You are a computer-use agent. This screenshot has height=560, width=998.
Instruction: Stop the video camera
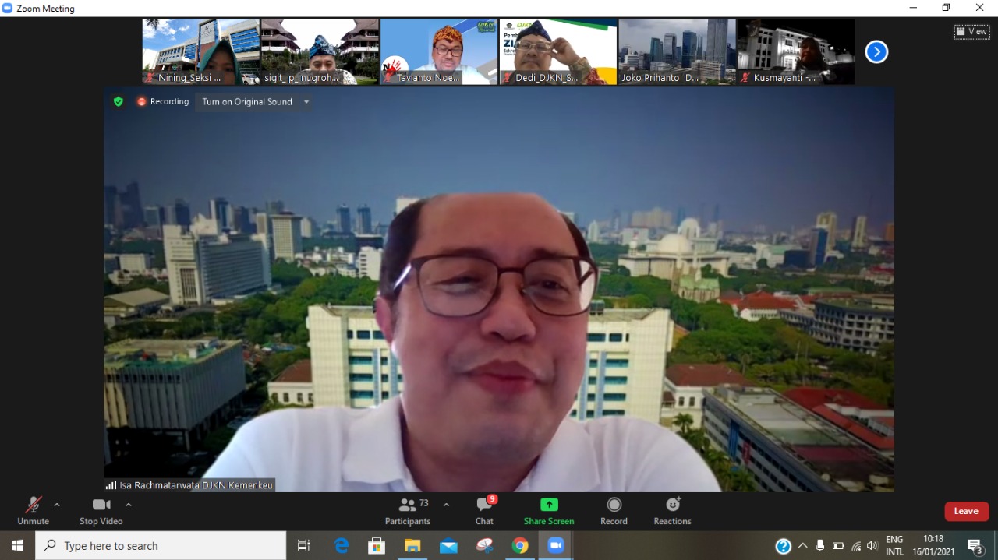(101, 511)
